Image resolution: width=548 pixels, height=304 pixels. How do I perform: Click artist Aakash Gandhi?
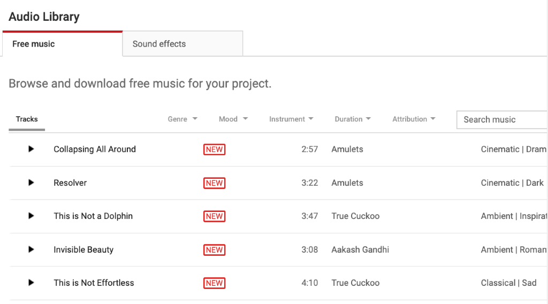coord(360,249)
